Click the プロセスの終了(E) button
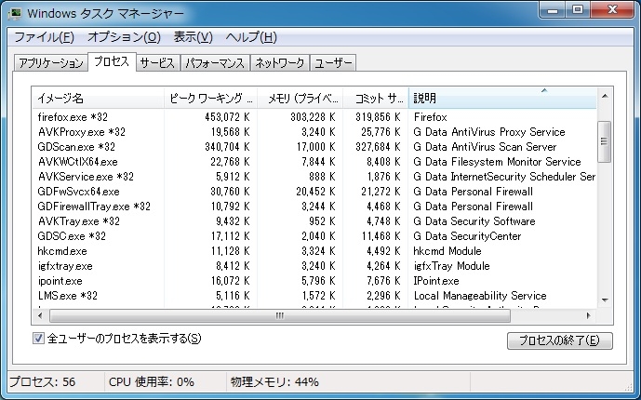The height and width of the screenshot is (400, 641). 560,340
